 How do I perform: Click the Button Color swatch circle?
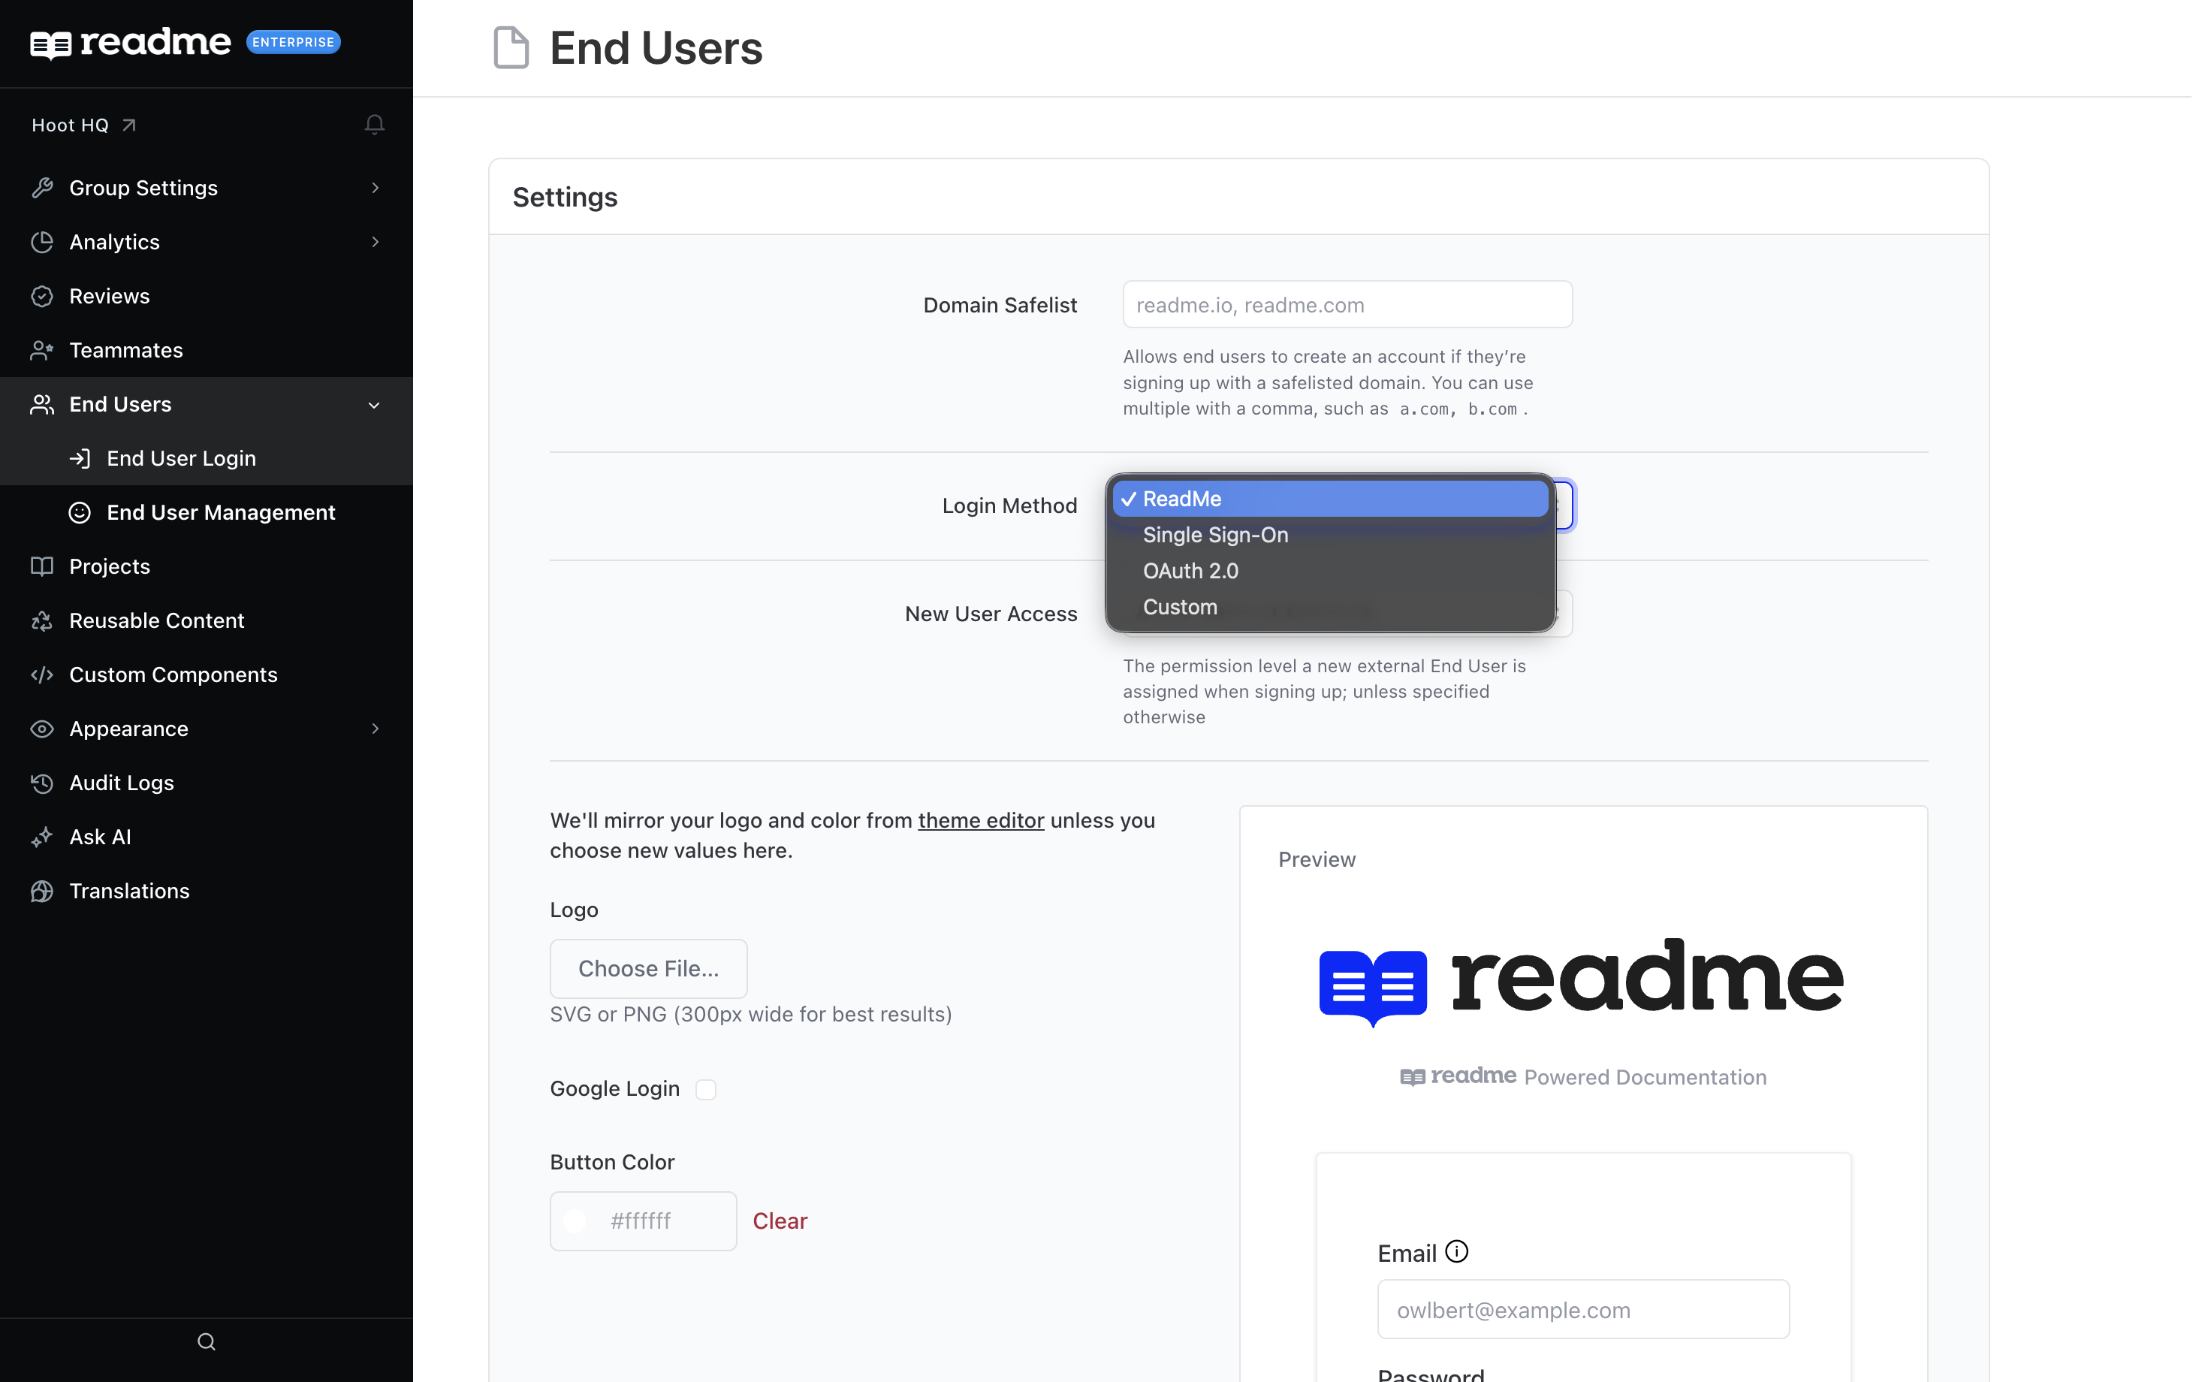575,1221
